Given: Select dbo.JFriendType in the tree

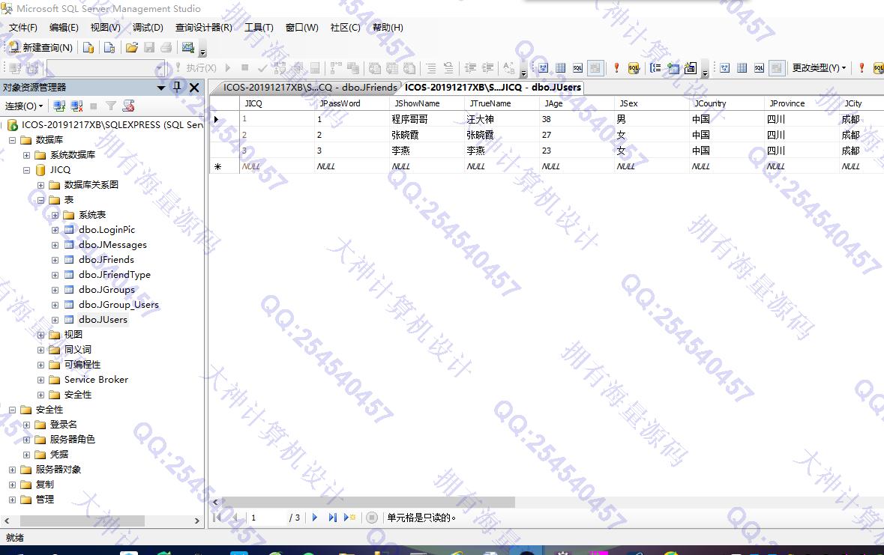Looking at the screenshot, I should click(x=115, y=275).
